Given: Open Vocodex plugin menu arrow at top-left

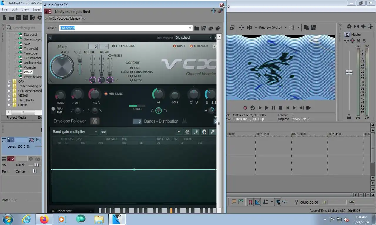Looking at the screenshot, I should pos(50,38).
